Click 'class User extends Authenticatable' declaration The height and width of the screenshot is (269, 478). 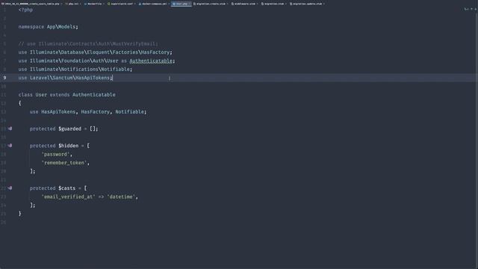pos(66,95)
